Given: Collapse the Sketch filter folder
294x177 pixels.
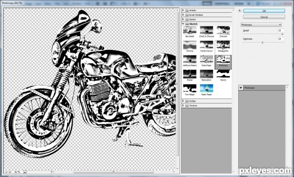Looking at the screenshot, I should tap(183, 24).
